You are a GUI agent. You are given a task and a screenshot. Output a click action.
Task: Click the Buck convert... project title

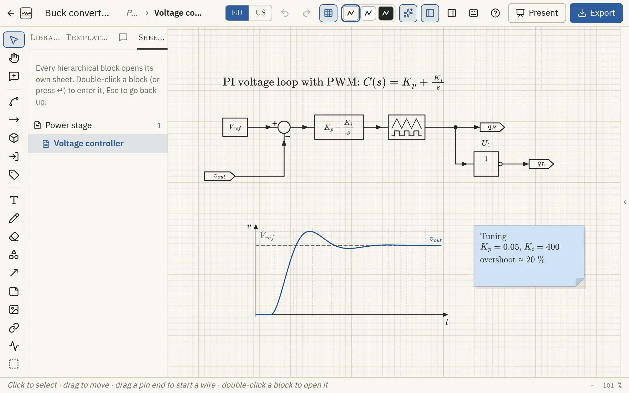coord(77,13)
